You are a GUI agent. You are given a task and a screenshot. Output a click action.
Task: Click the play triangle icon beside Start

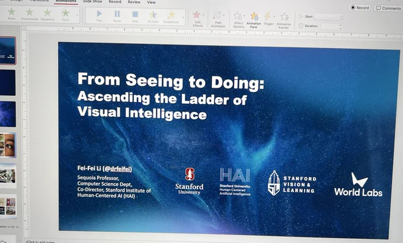point(301,17)
